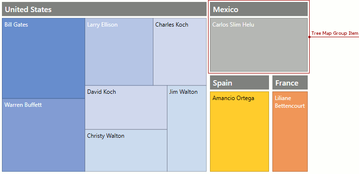Click the Tree Map Group Item label
Viewport: 359px width, 174px height.
(x=335, y=33)
